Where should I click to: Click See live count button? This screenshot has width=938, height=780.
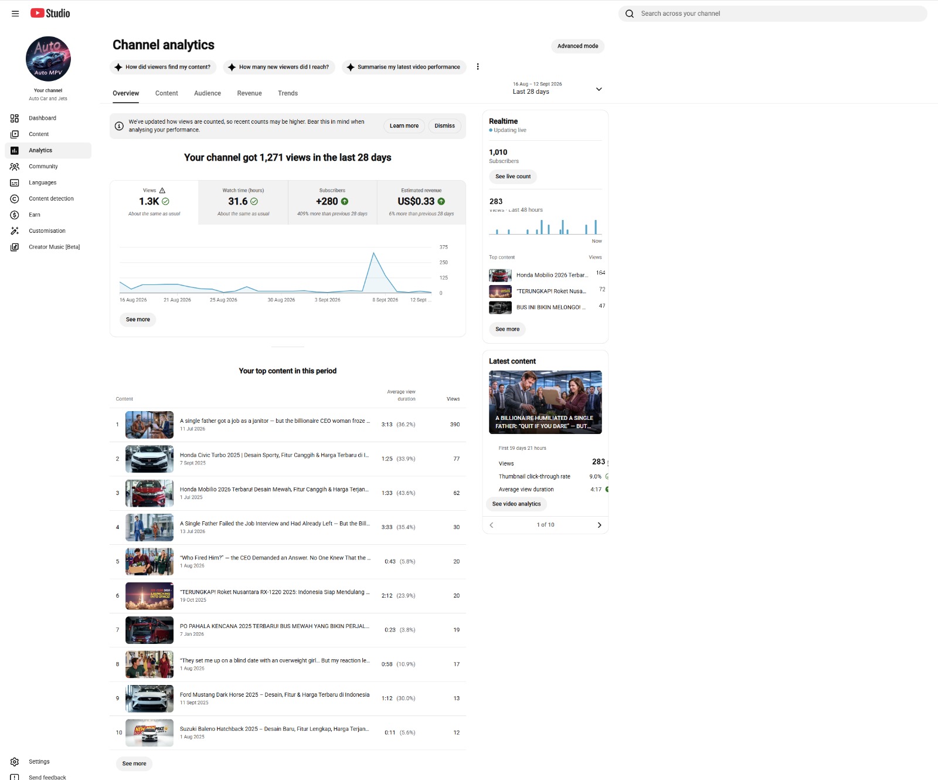513,177
